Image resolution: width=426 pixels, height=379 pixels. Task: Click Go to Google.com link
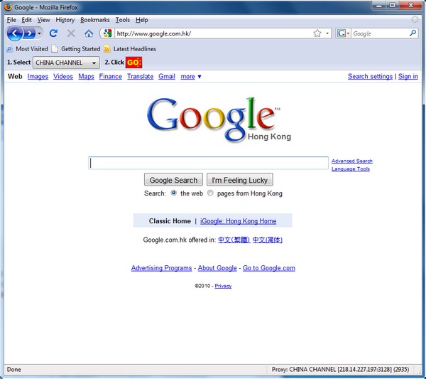point(268,268)
